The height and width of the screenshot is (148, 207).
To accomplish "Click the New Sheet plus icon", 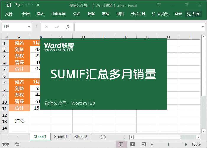I will [x=103, y=137].
